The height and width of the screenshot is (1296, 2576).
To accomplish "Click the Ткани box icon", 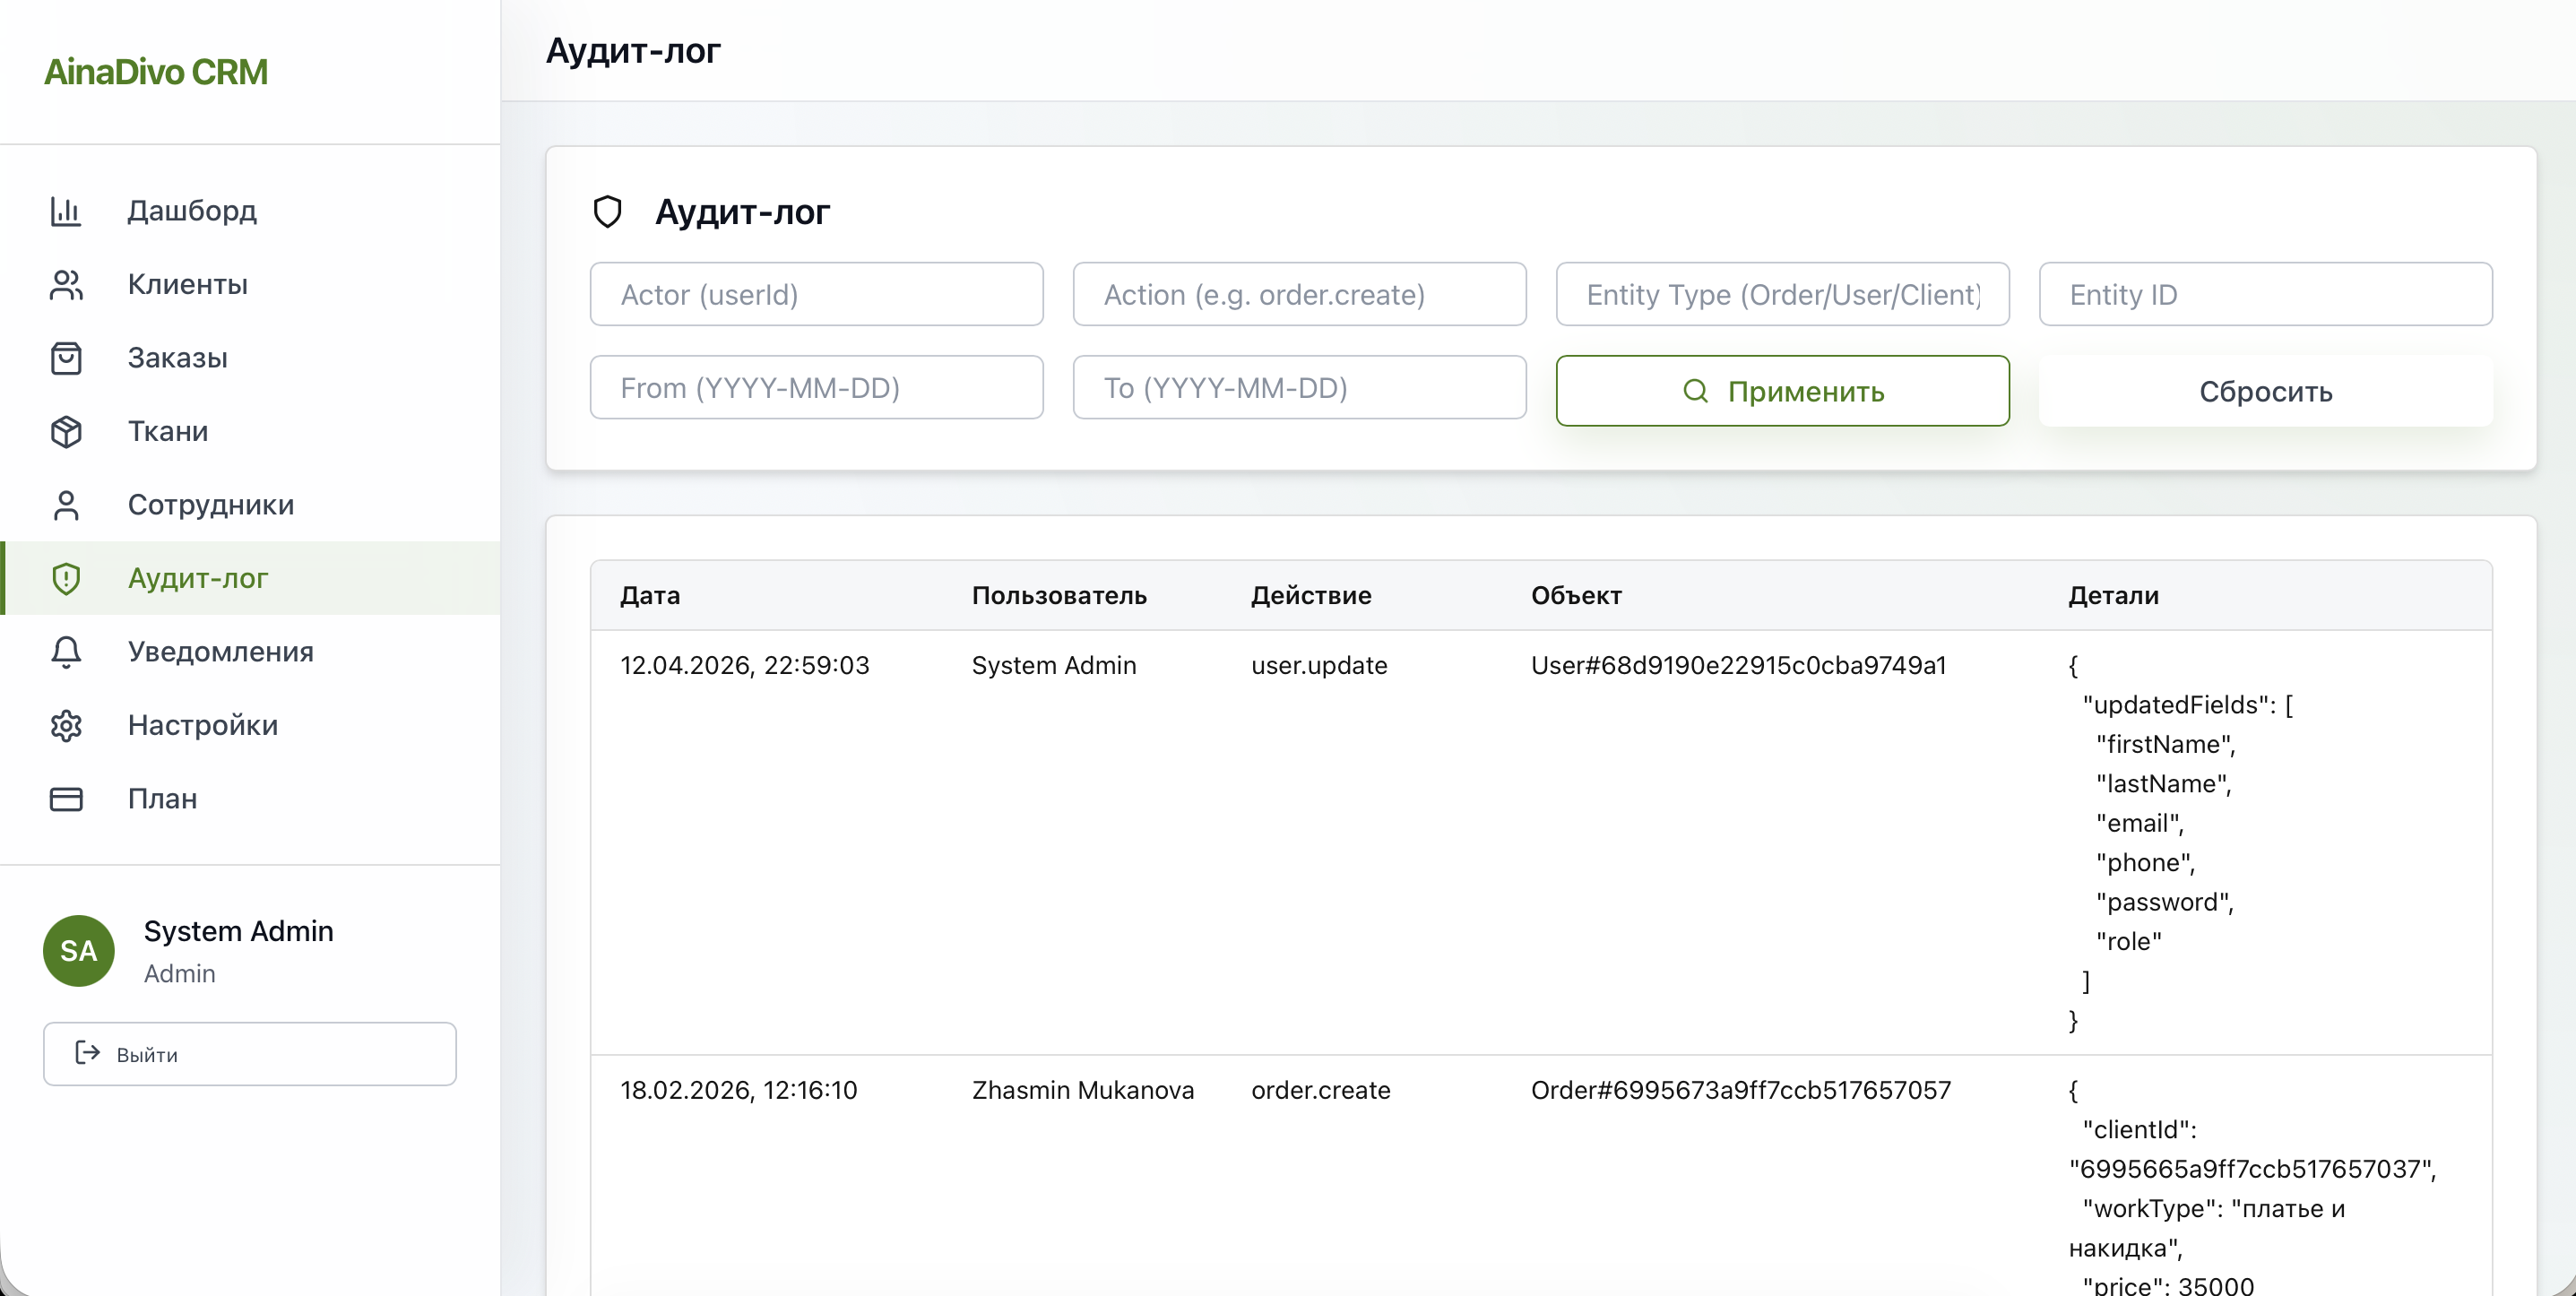I will tap(66, 432).
